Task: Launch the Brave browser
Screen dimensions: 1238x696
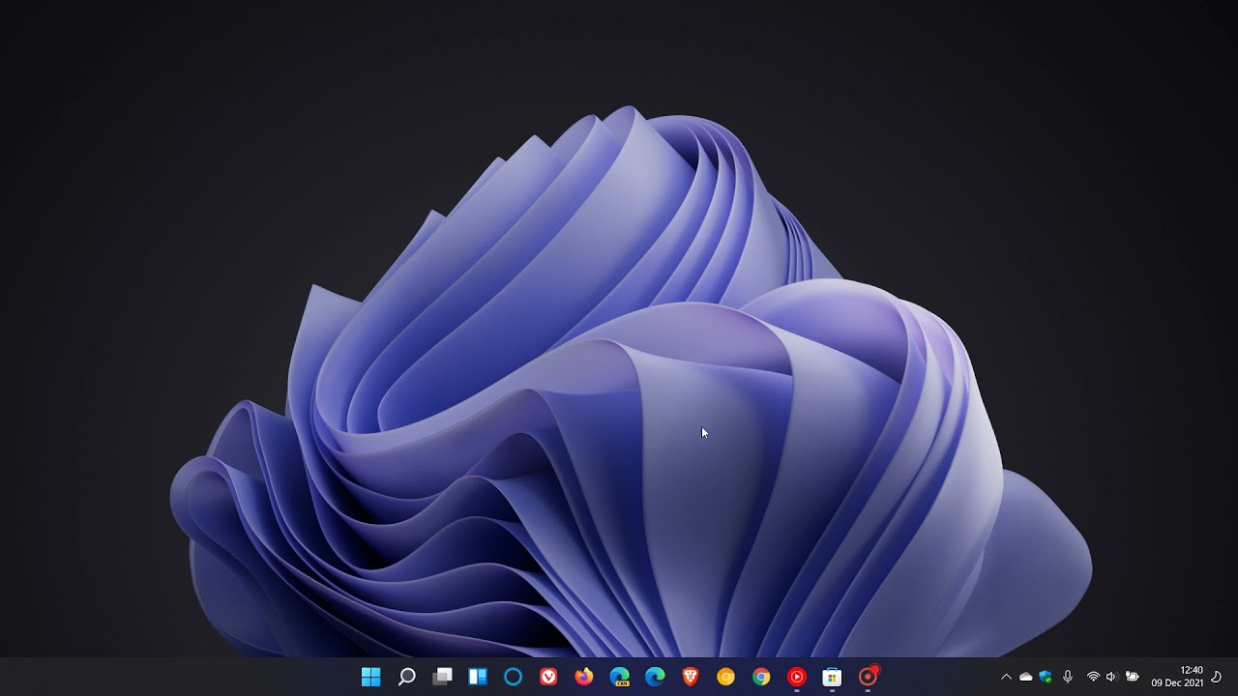Action: click(x=691, y=677)
